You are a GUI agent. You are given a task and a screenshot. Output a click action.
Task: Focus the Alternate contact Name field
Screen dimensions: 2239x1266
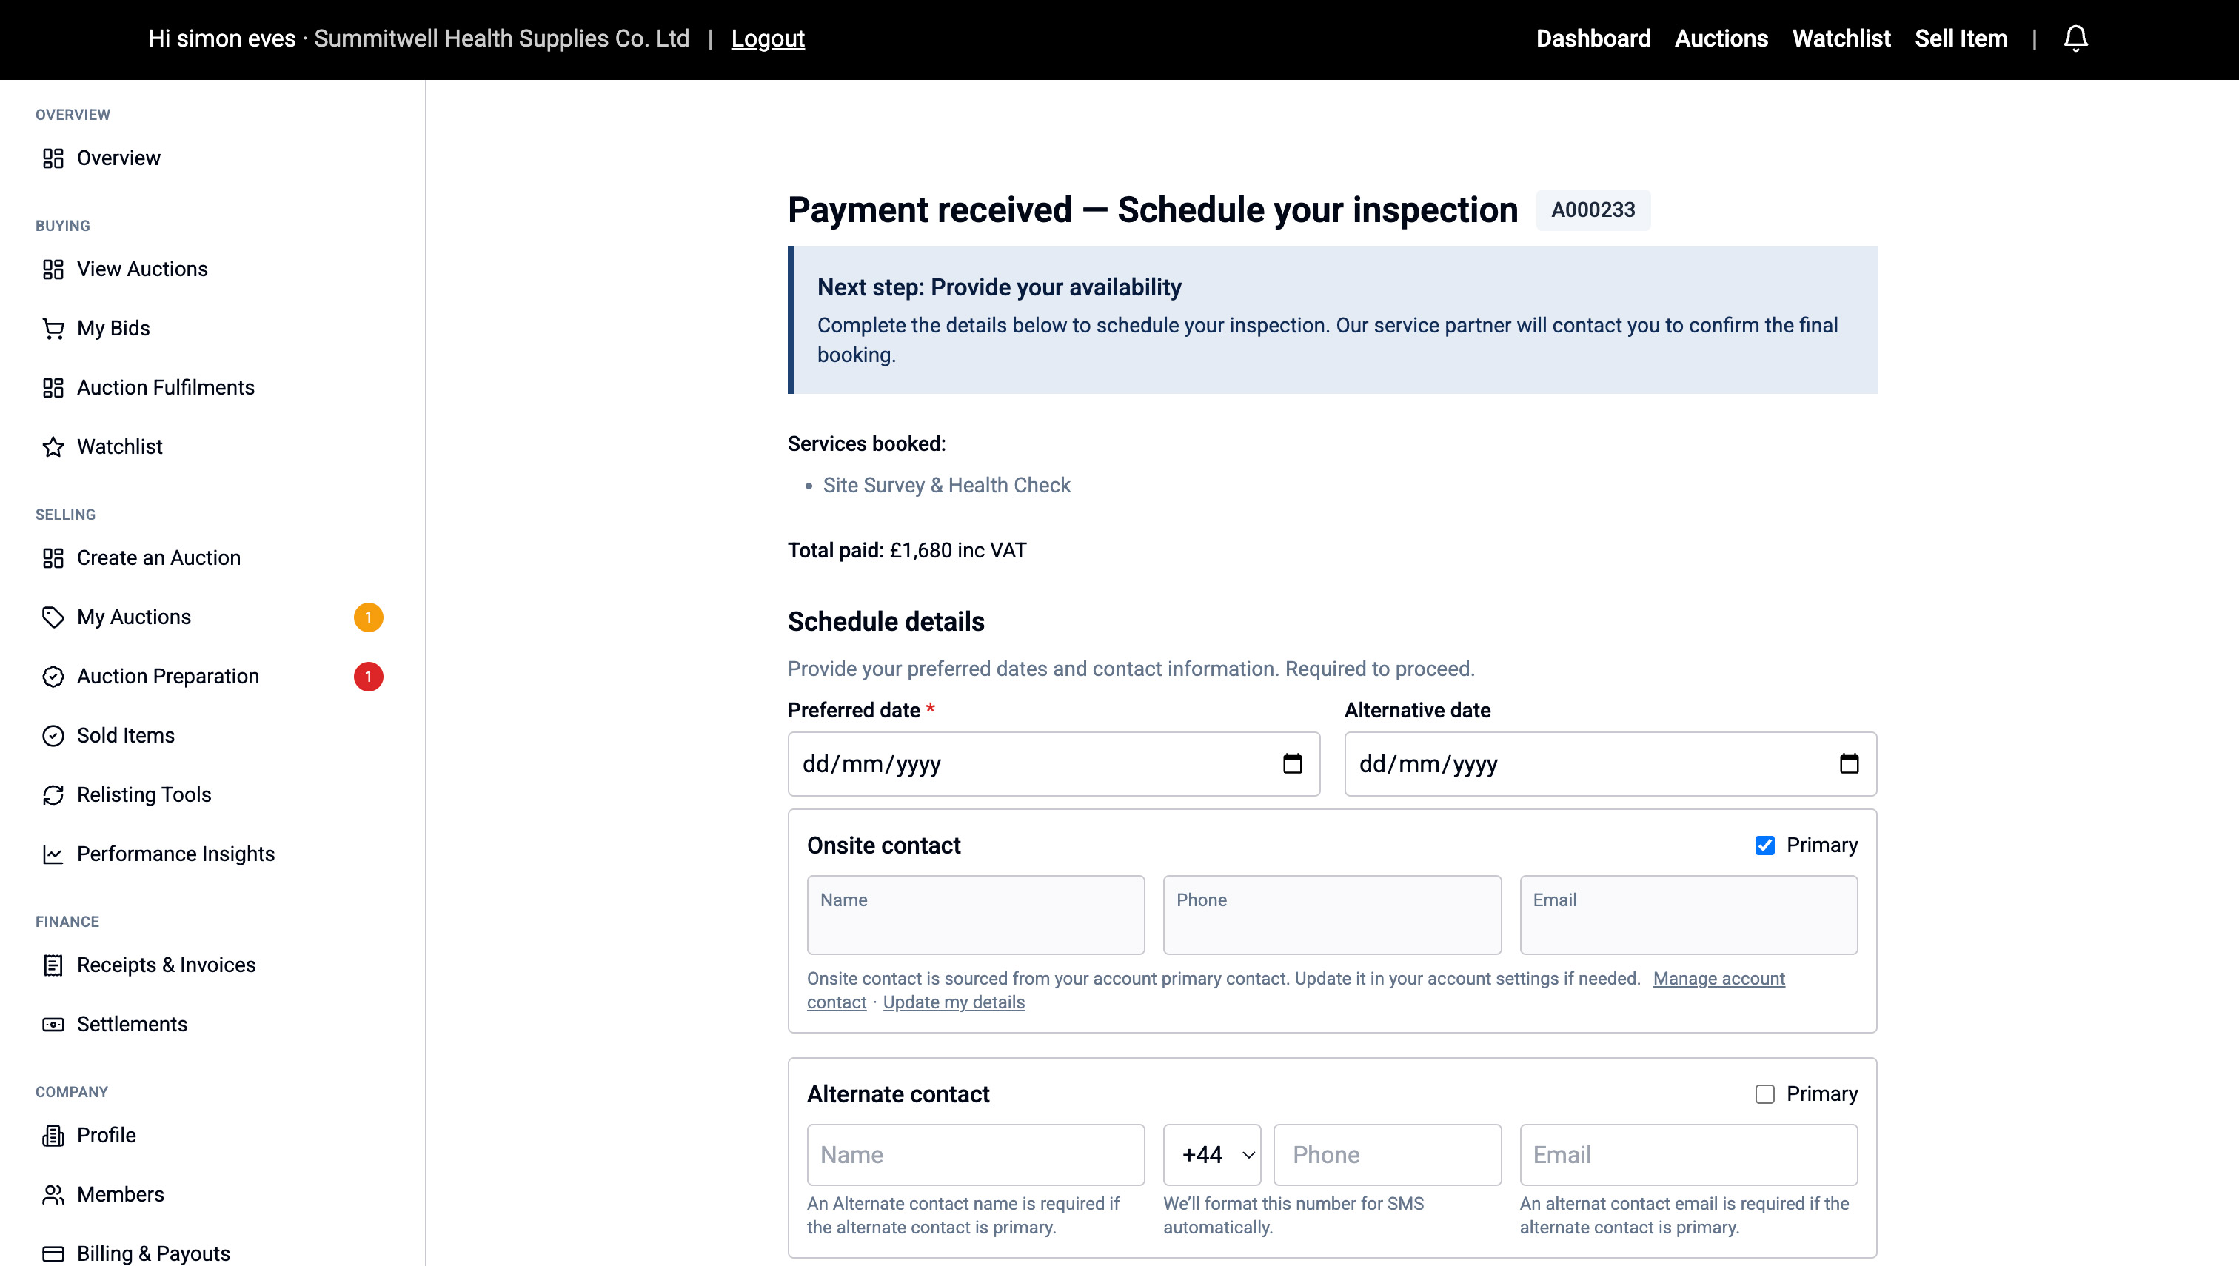pyautogui.click(x=976, y=1155)
